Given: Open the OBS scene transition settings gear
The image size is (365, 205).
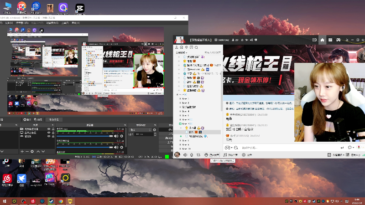Looking at the screenshot, I should click(x=155, y=130).
